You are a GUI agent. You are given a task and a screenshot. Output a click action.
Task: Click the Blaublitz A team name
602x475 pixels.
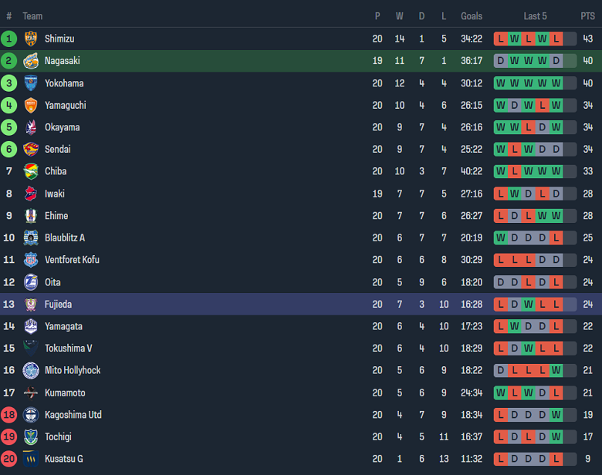tap(65, 237)
